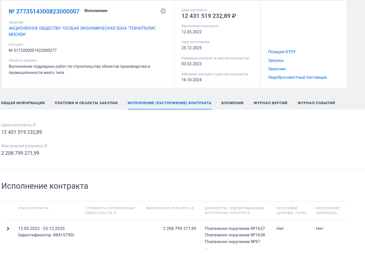
Task: Click the Платежное поручение №1637 document
Action: click(x=235, y=229)
